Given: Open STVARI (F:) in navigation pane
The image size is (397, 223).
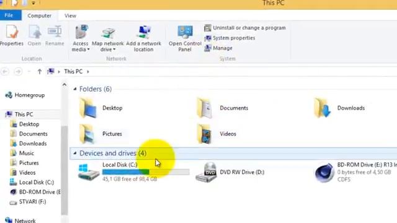Looking at the screenshot, I should tap(28, 202).
